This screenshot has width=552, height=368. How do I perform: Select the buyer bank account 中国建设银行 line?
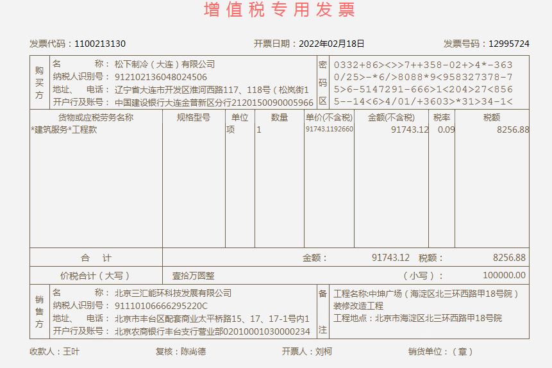[x=214, y=103]
